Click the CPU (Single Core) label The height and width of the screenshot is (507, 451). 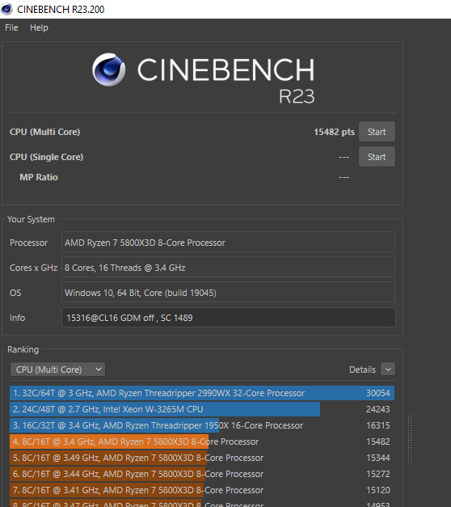click(x=47, y=157)
